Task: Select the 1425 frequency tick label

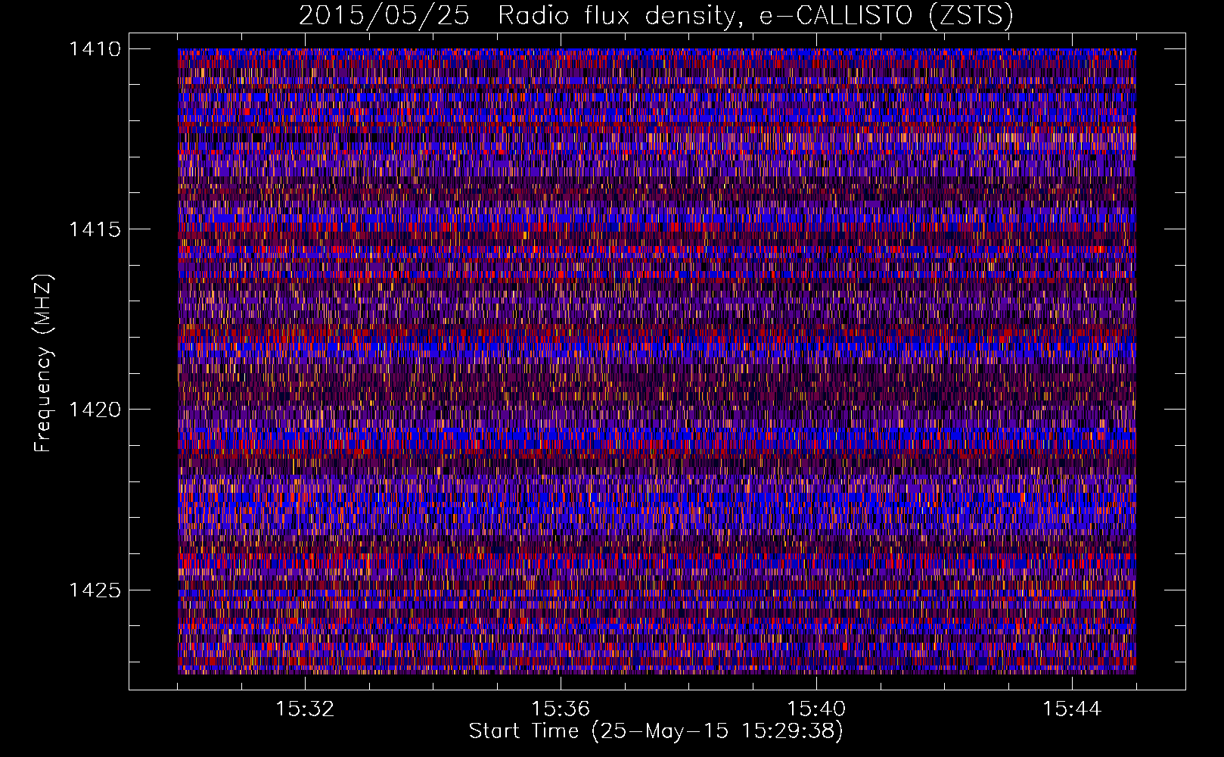Action: click(95, 590)
